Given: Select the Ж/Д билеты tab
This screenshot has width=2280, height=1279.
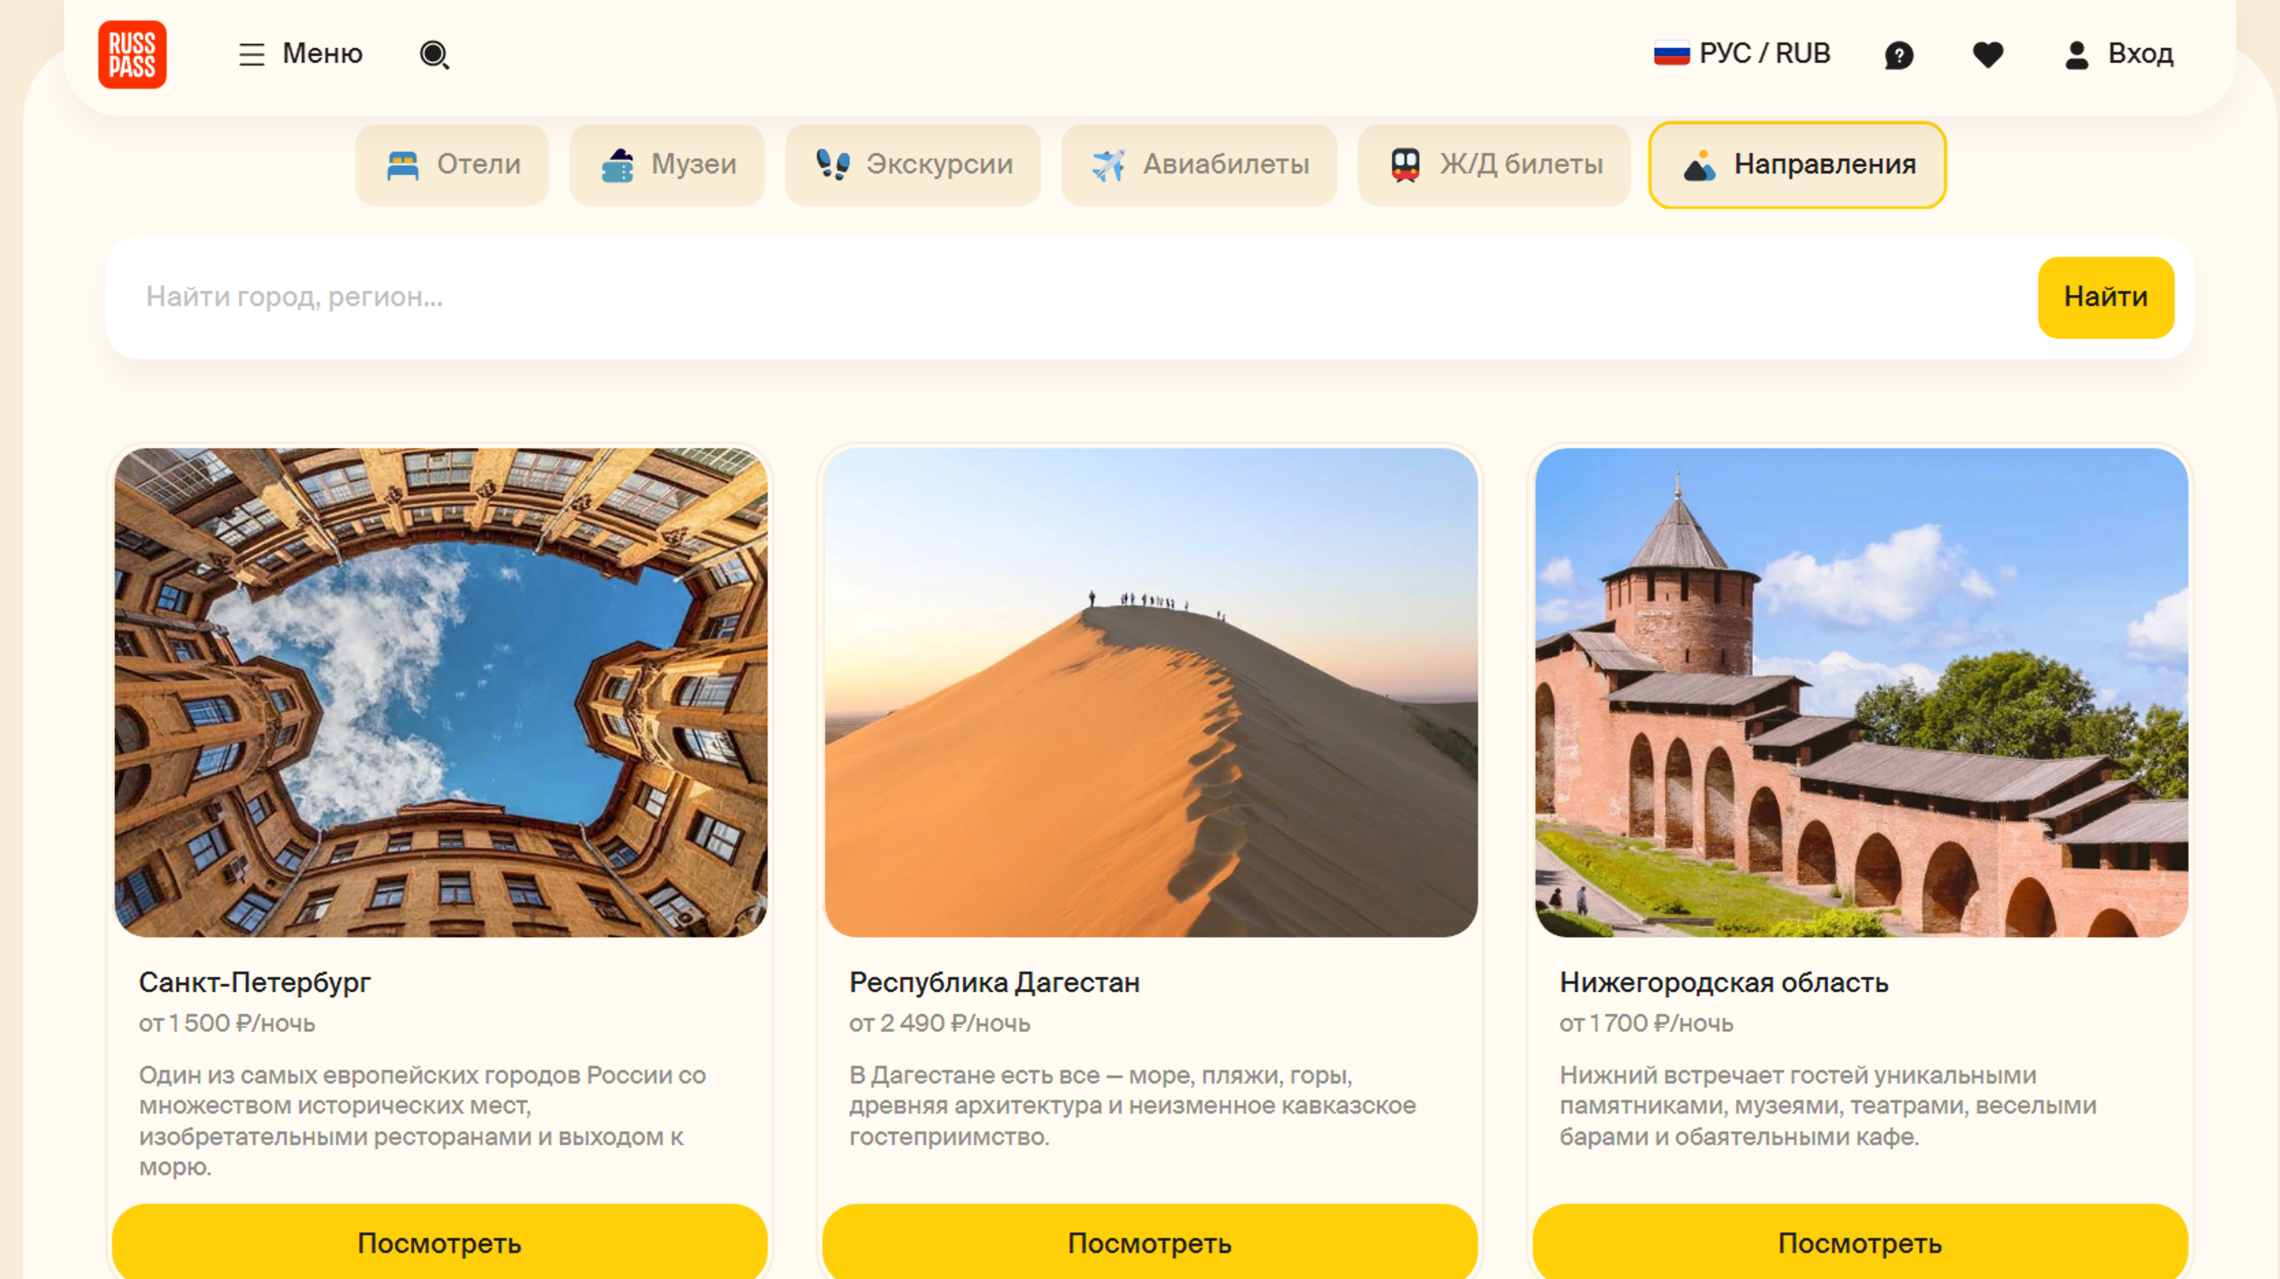Looking at the screenshot, I should [1494, 165].
